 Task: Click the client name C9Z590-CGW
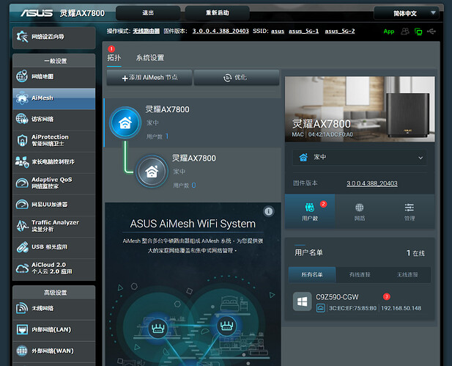click(337, 297)
